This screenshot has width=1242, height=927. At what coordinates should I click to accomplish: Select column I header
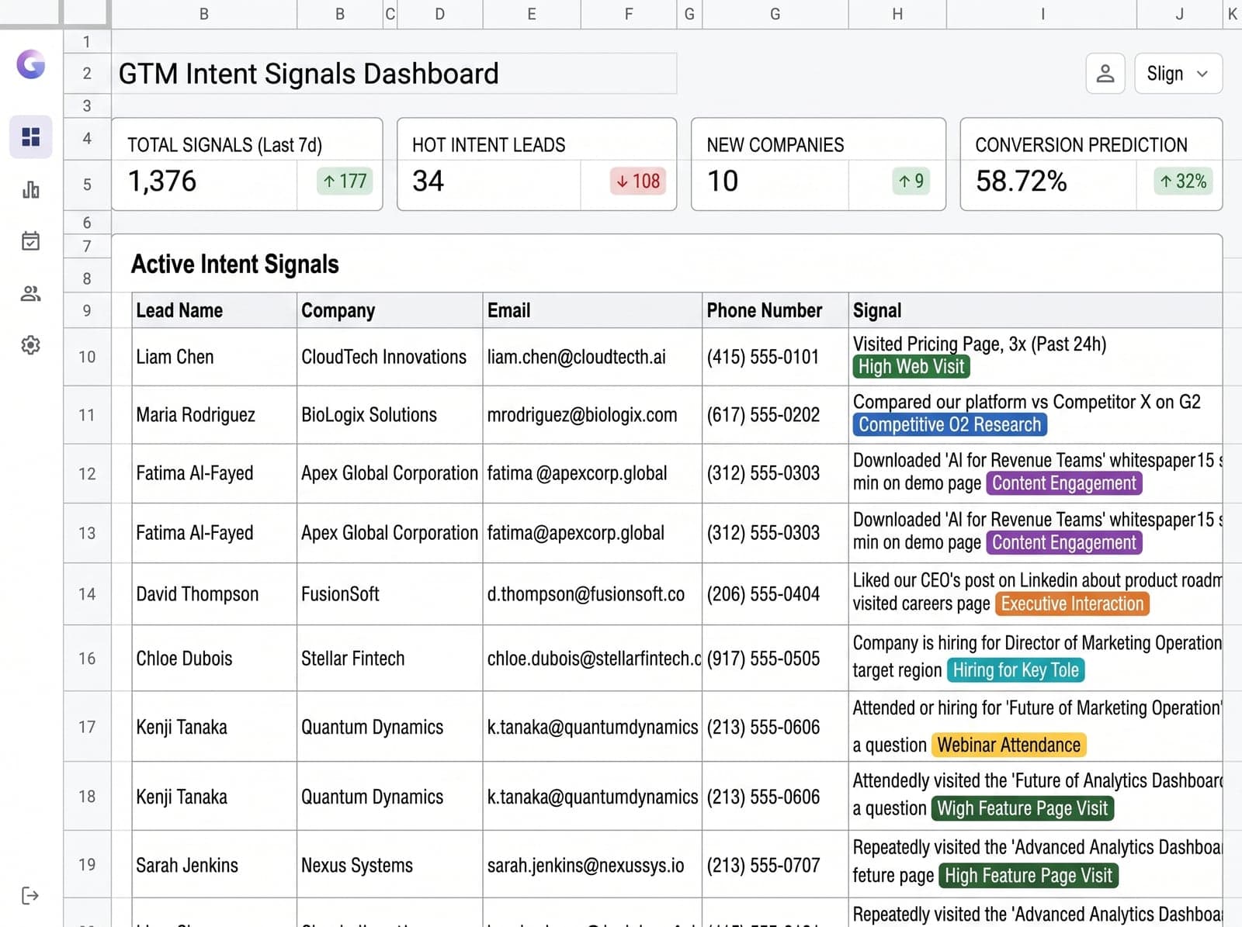[1042, 14]
